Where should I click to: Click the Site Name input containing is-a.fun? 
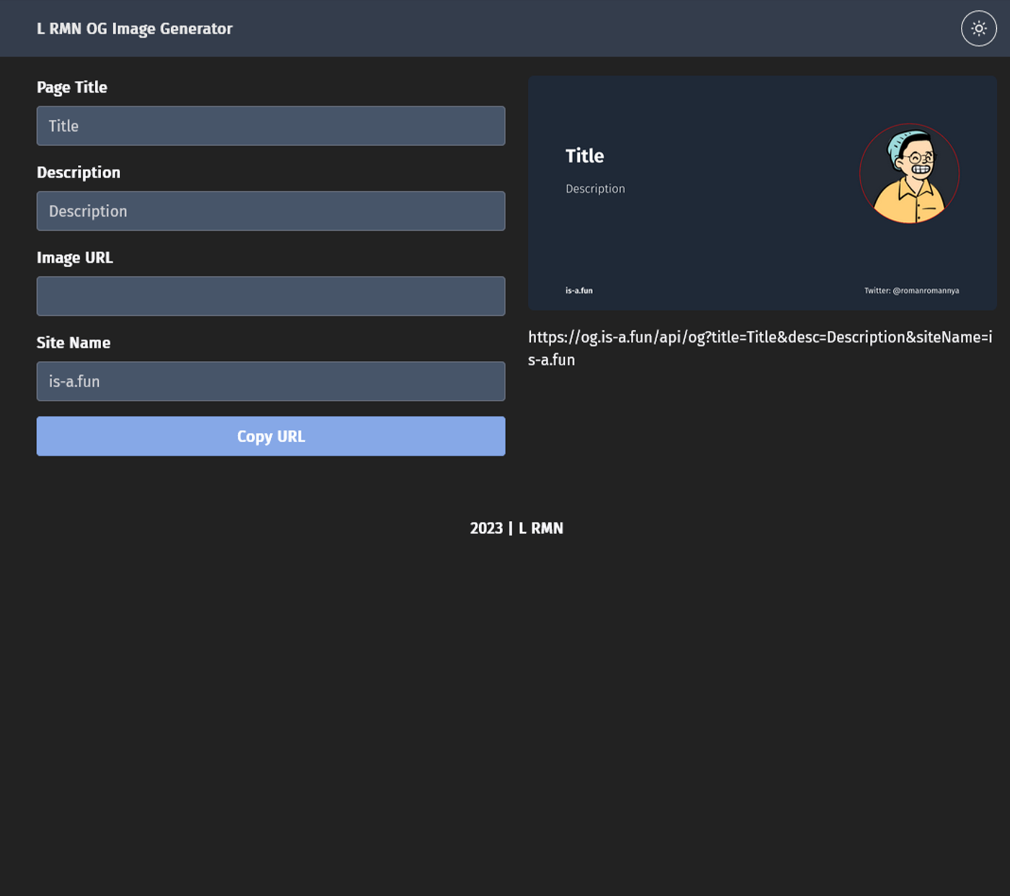[271, 381]
